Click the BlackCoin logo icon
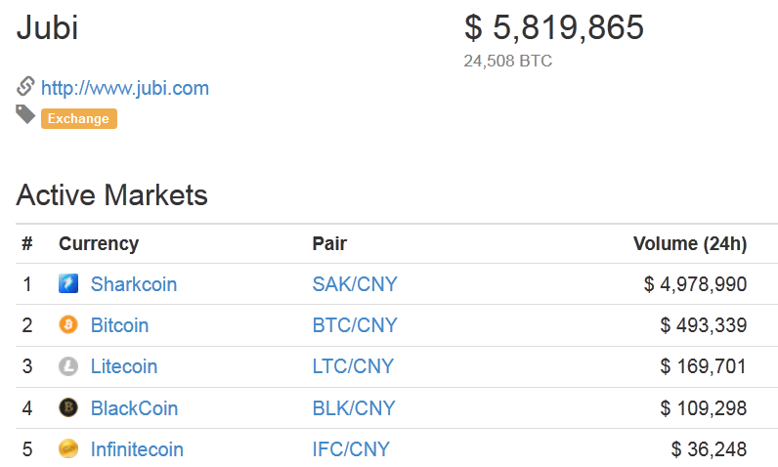 [68, 407]
